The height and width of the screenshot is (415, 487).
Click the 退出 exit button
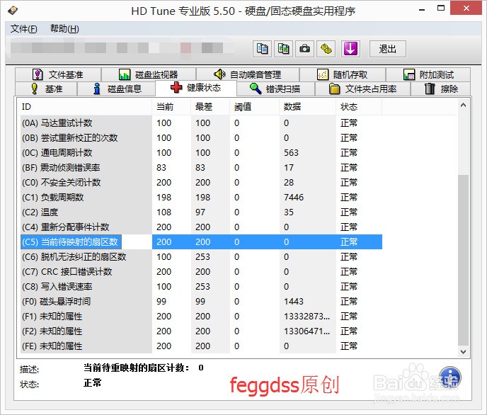[388, 49]
